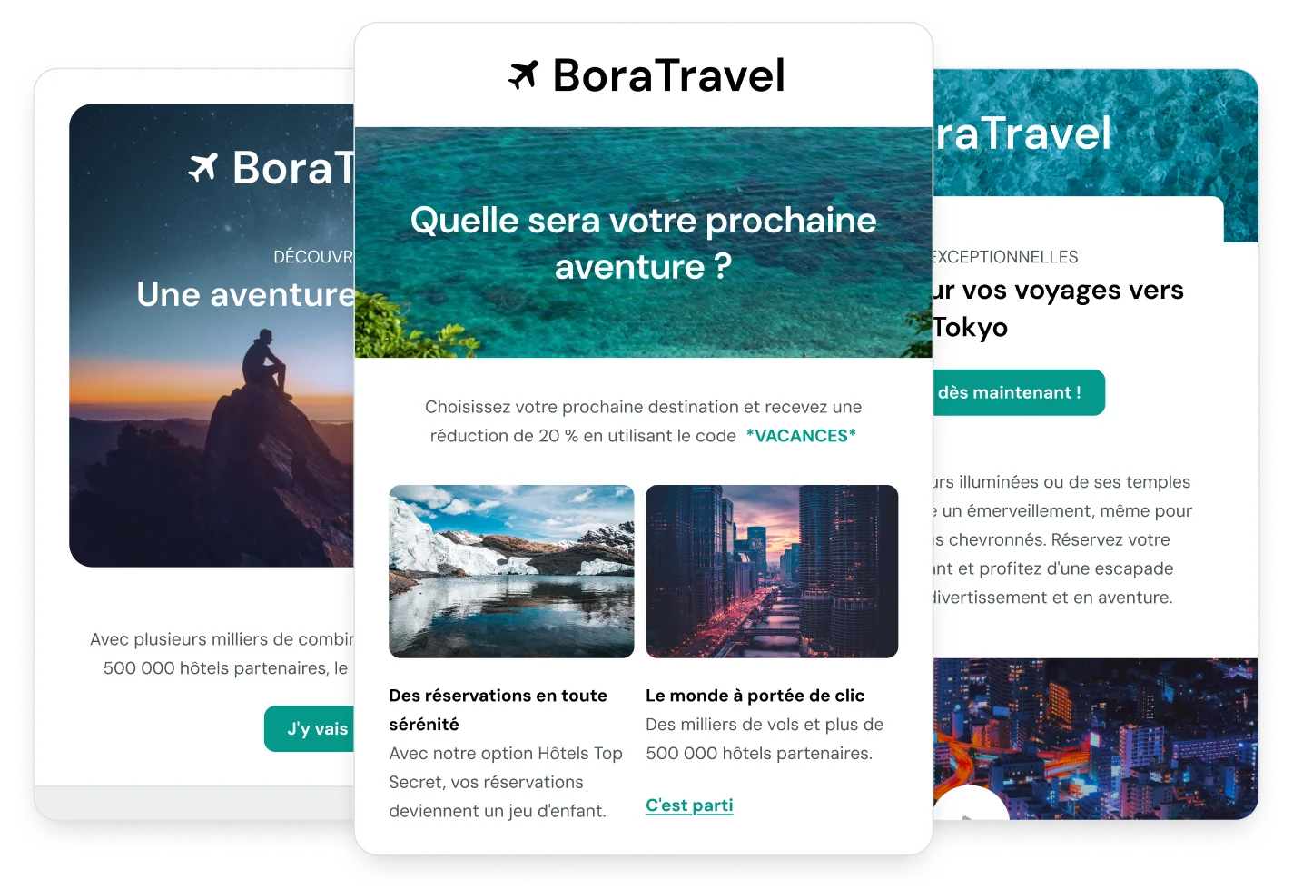Click the glacier lake thumbnail image

[x=511, y=571]
